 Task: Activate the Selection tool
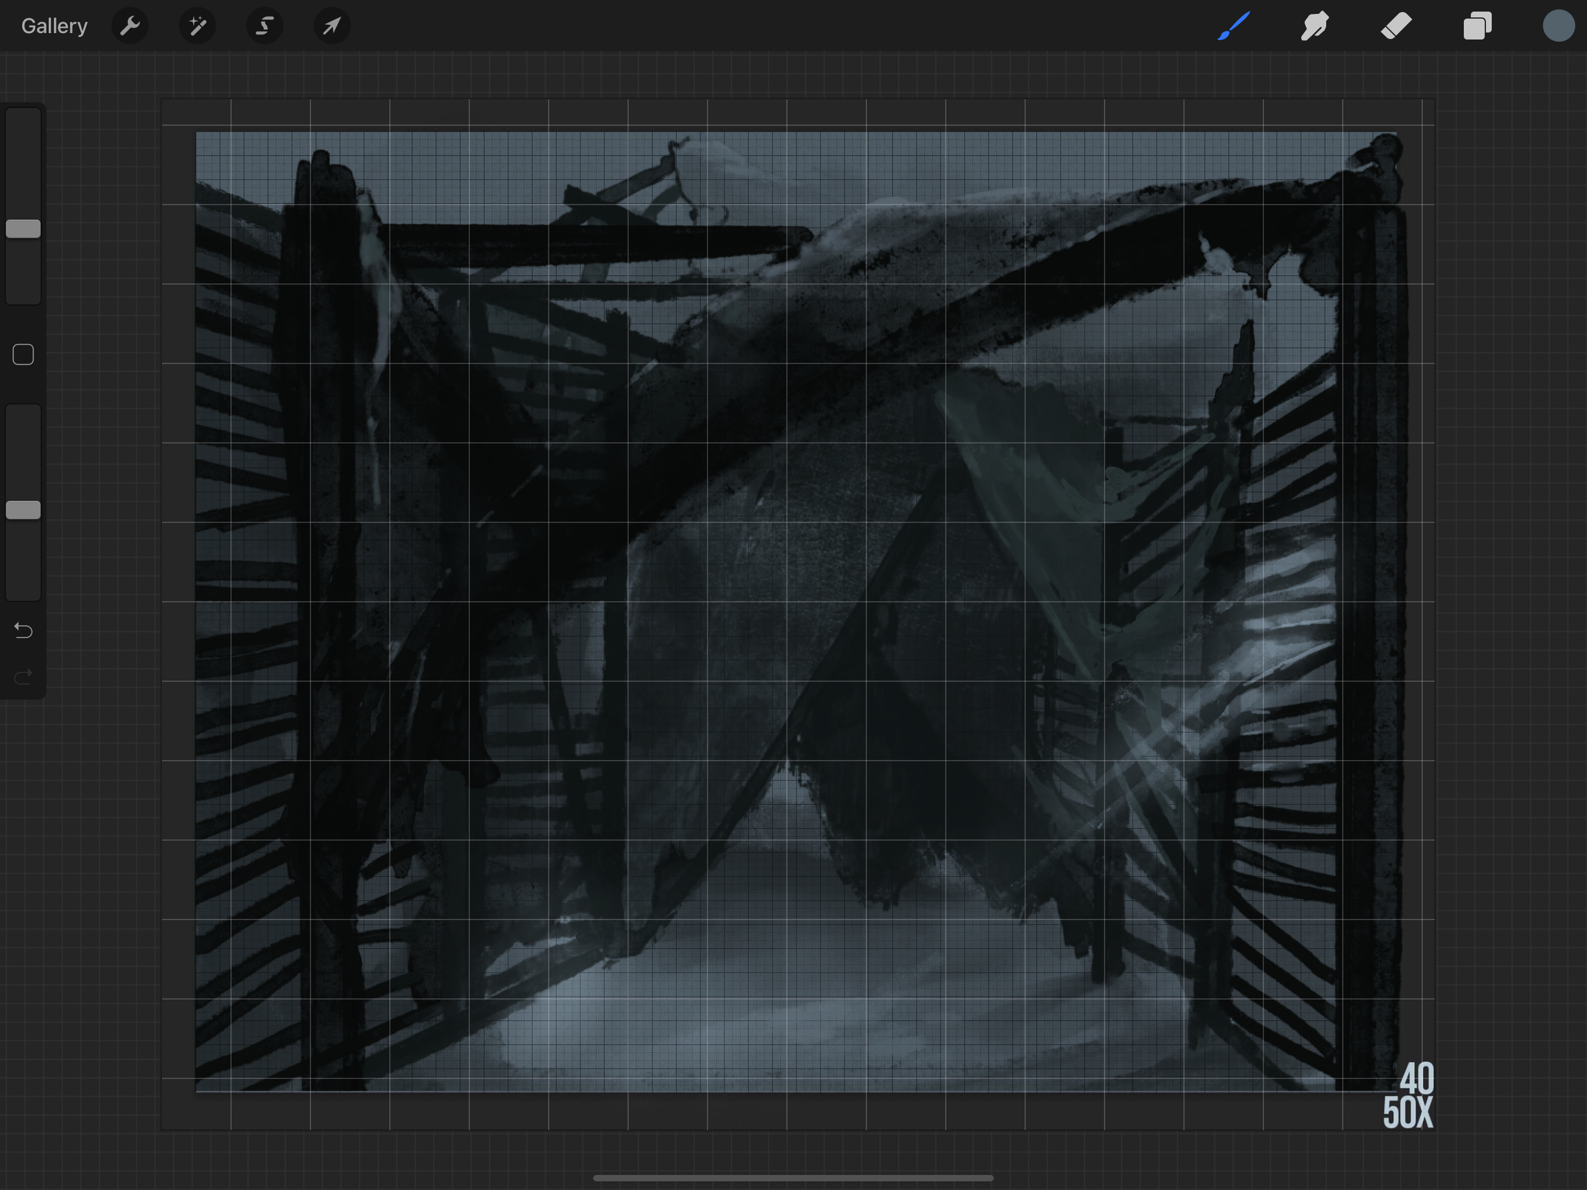coord(265,26)
